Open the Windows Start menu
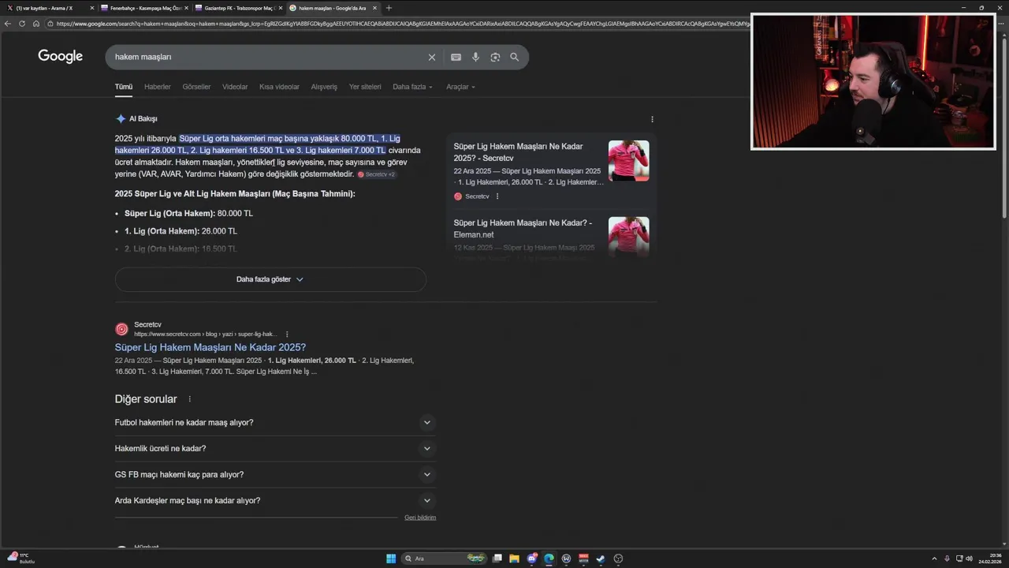The image size is (1009, 568). pos(391,559)
